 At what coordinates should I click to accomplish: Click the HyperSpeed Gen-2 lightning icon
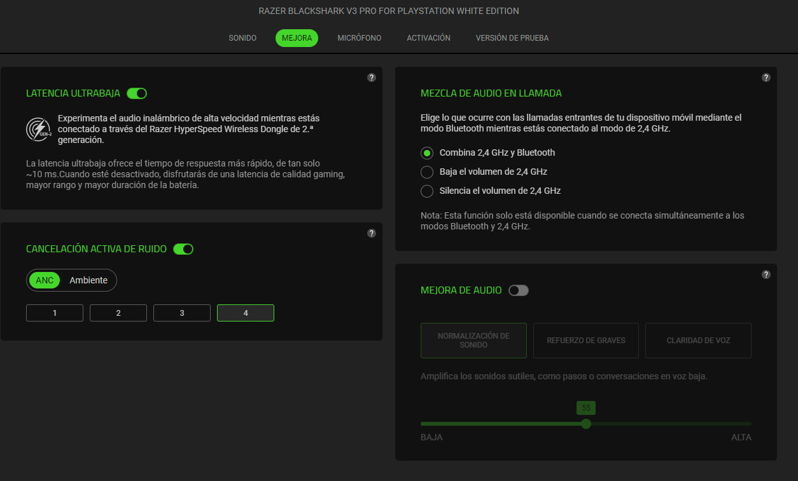tap(38, 129)
